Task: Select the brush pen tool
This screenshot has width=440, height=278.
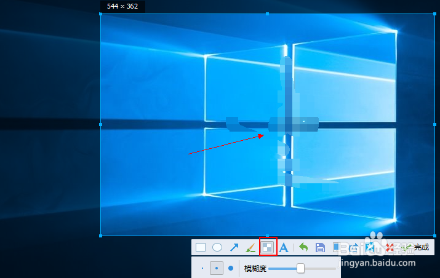Action: [x=250, y=247]
